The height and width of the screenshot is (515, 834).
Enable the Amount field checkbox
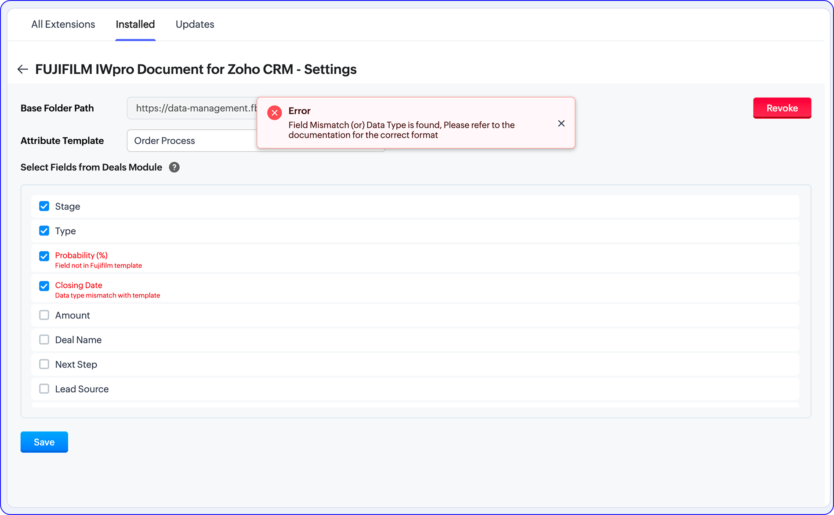pos(44,316)
